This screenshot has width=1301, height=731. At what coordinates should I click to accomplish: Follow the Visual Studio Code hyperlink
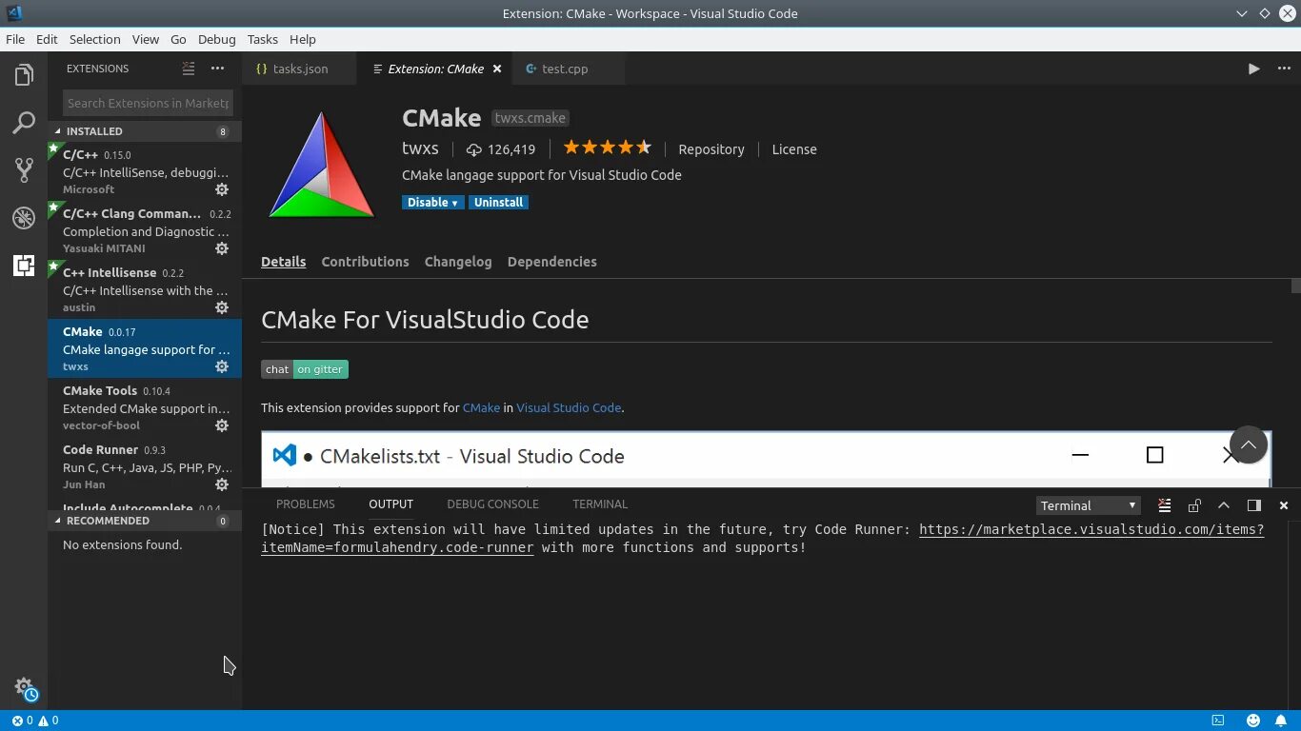[569, 407]
